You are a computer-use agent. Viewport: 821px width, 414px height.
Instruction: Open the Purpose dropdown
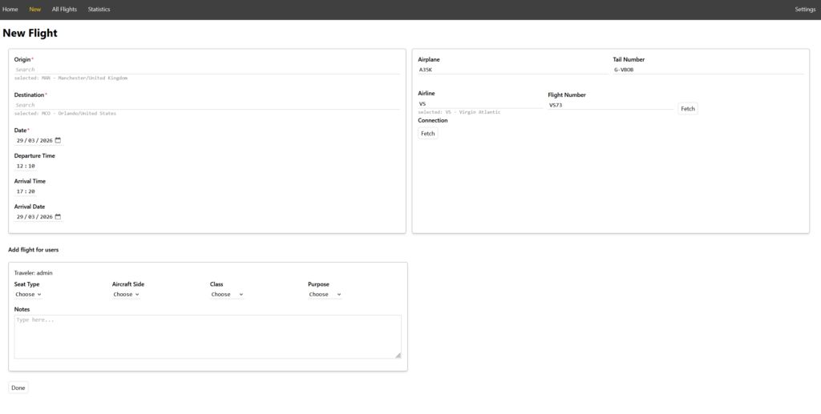point(326,295)
